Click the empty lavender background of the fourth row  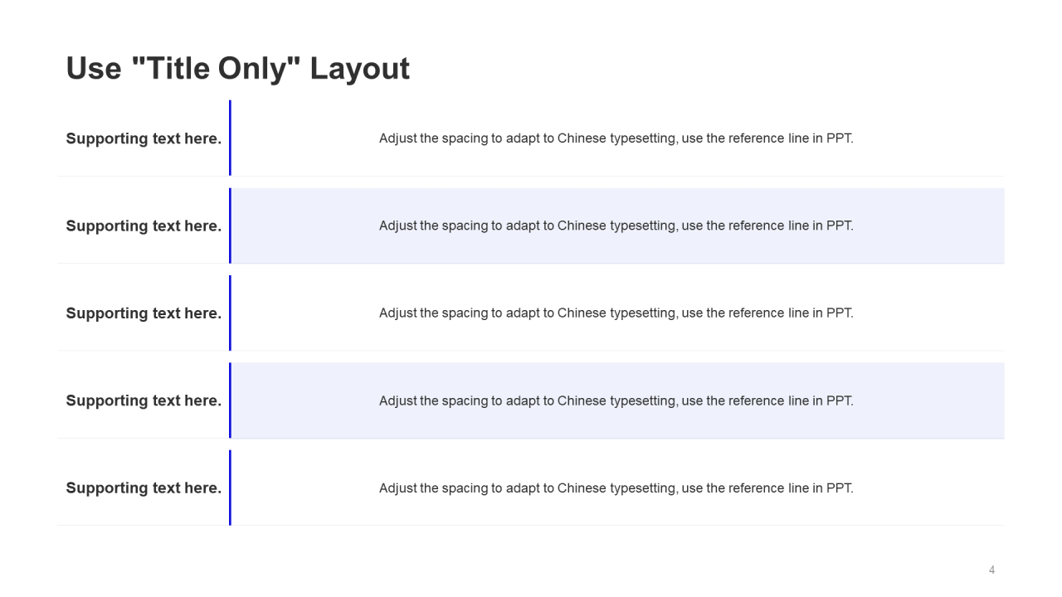click(x=929, y=400)
